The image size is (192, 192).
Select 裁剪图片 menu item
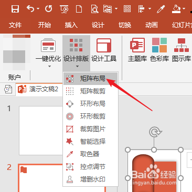pos(90,129)
